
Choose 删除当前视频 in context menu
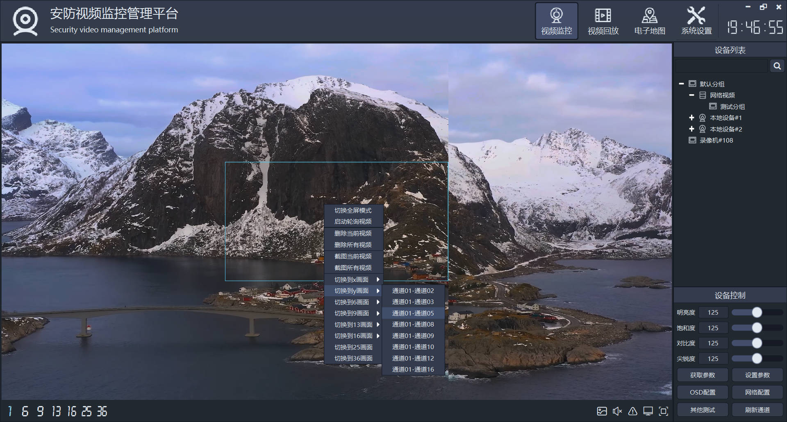point(353,233)
